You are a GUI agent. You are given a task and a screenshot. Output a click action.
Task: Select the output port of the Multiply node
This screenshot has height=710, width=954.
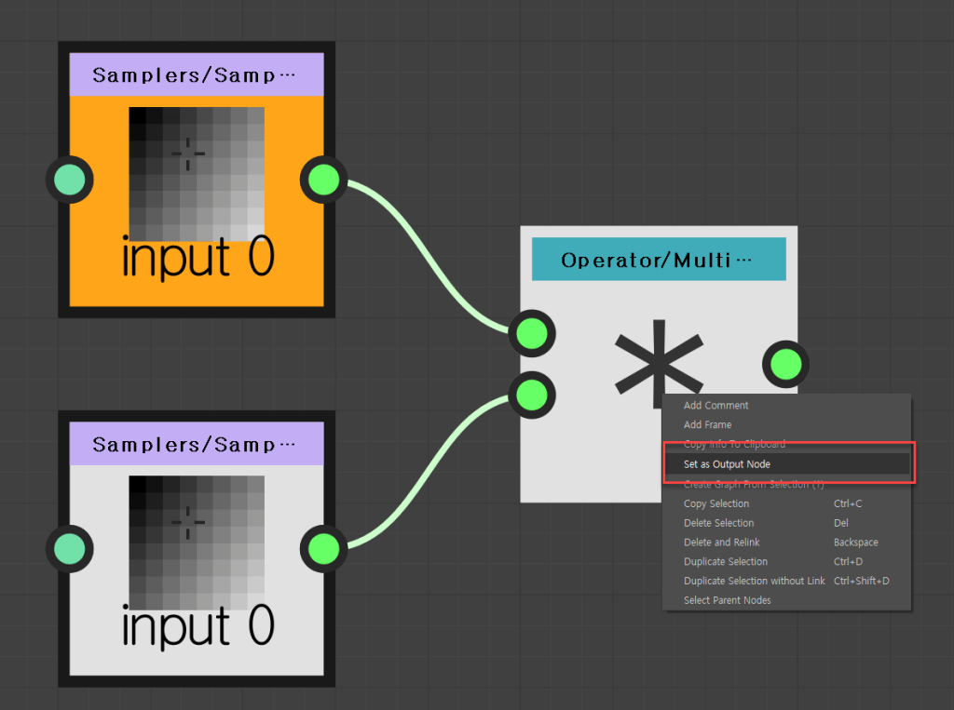point(784,366)
